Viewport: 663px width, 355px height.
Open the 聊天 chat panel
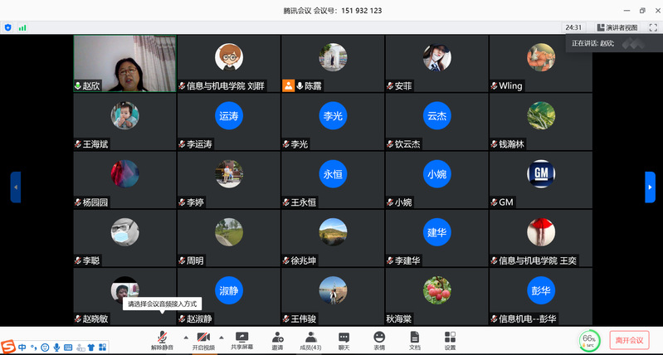click(x=344, y=338)
